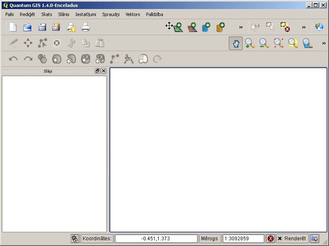Viewport: 329px width, 246px height.
Task: Select the Delete ring tool
Action: (86, 59)
